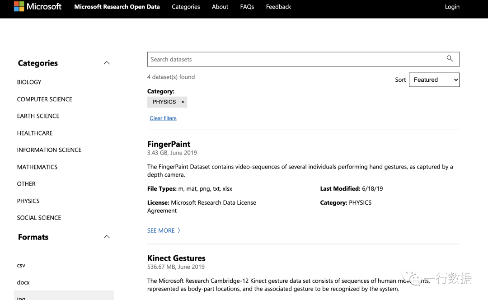Image resolution: width=488 pixels, height=300 pixels.
Task: Filter by docx format
Action: coord(23,282)
